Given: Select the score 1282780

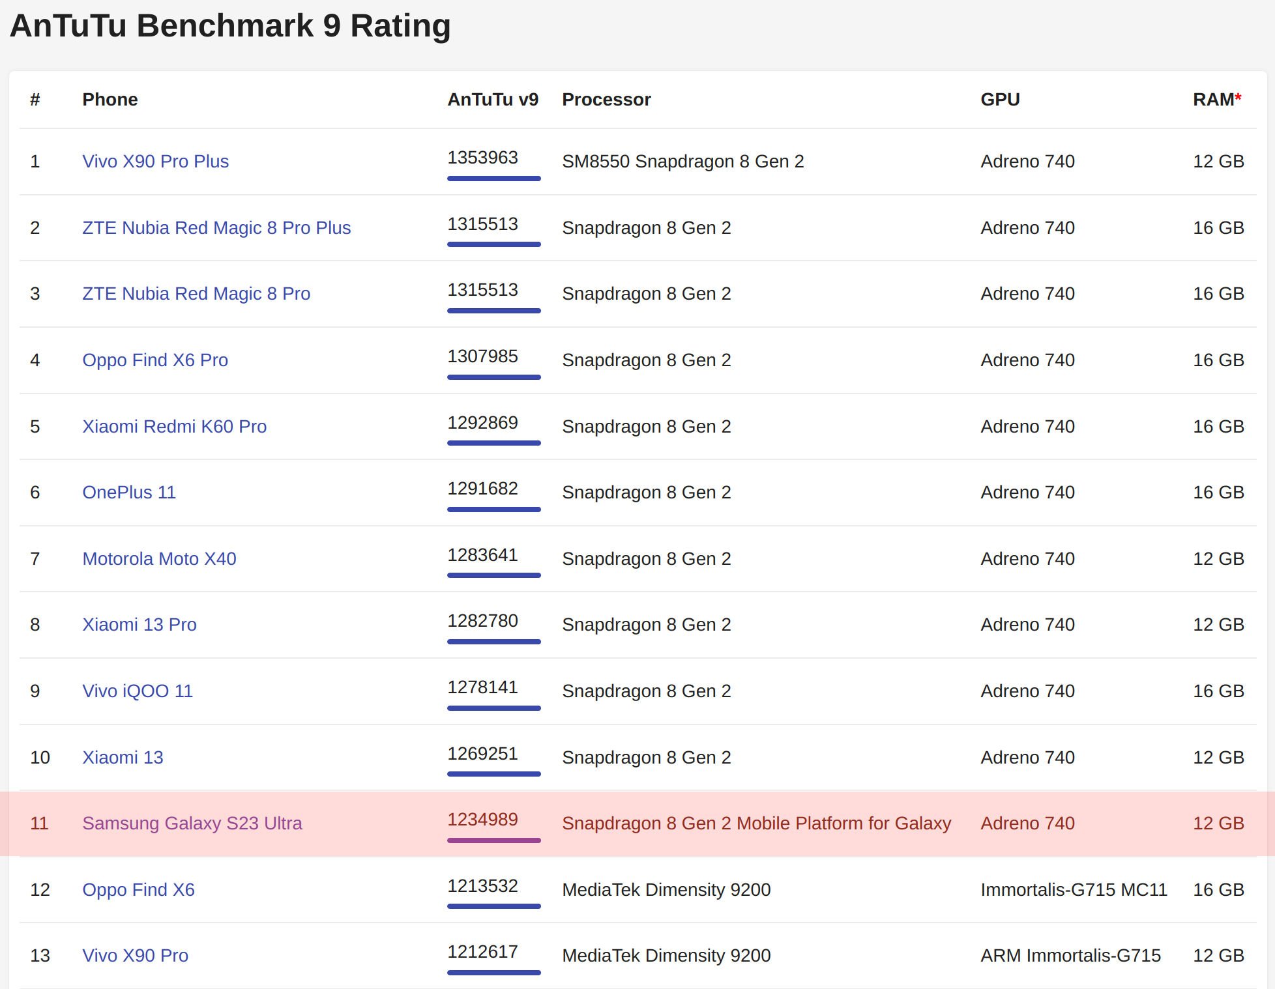Looking at the screenshot, I should tap(482, 621).
